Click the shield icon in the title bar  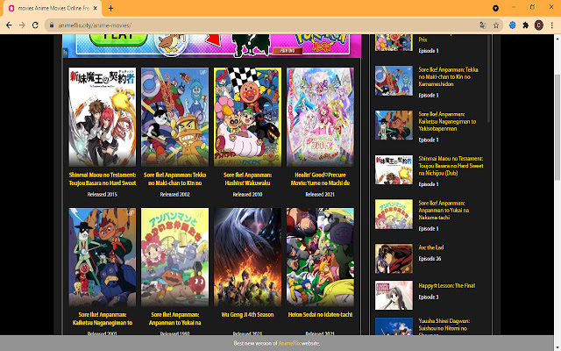495,8
